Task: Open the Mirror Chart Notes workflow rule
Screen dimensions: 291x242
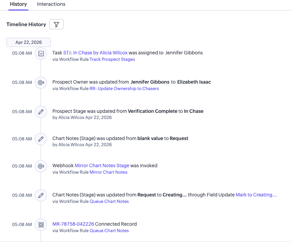Action: click(x=108, y=172)
